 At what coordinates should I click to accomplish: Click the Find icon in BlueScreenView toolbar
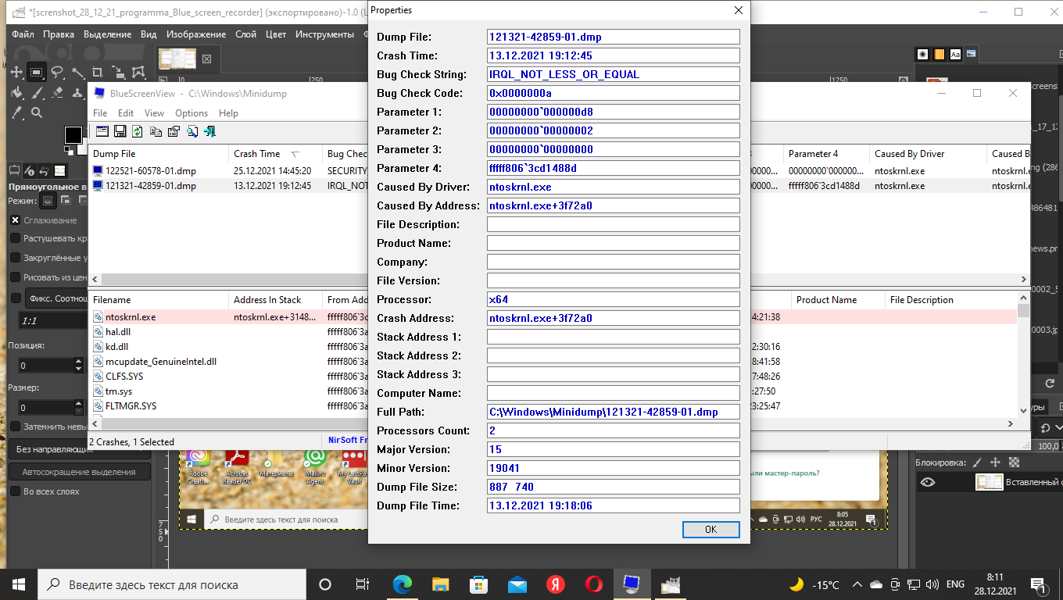(x=192, y=131)
